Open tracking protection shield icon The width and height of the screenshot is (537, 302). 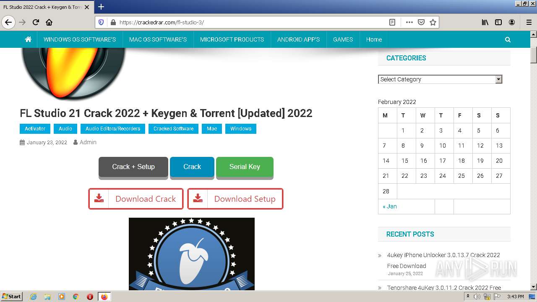[x=101, y=22]
